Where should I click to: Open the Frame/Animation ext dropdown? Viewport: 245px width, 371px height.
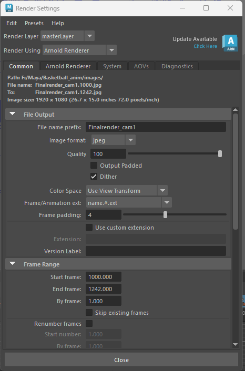[129, 202]
